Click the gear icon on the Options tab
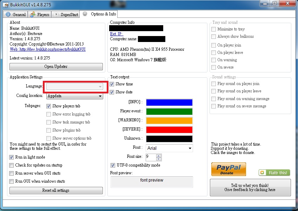This screenshot has width=298, height=211. [85, 14]
